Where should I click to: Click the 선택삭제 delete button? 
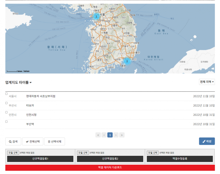55,141
